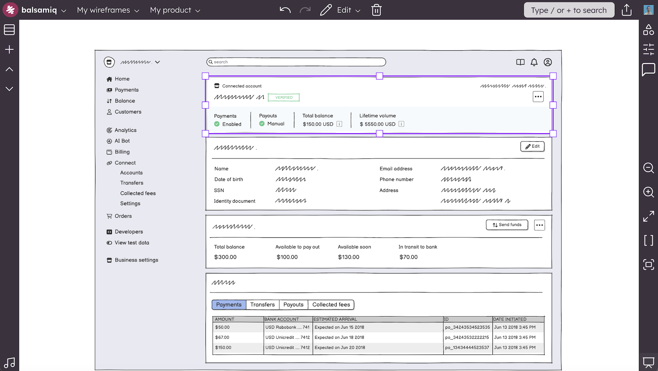Click the zoom in magnifier icon
Viewport: 658px width, 371px height.
click(x=648, y=192)
